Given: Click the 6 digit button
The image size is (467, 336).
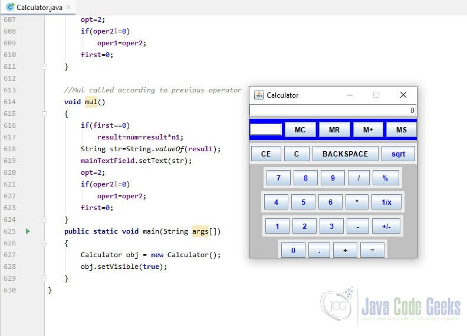Looking at the screenshot, I should click(x=330, y=202).
